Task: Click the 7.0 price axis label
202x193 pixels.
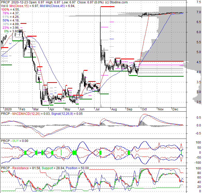Action: tap(199, 12)
